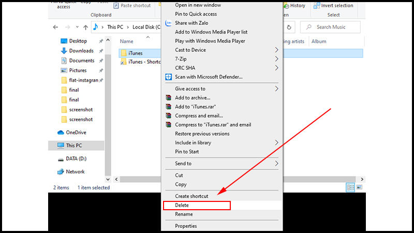Expand the CRC SHA submenu arrow

click(x=276, y=68)
